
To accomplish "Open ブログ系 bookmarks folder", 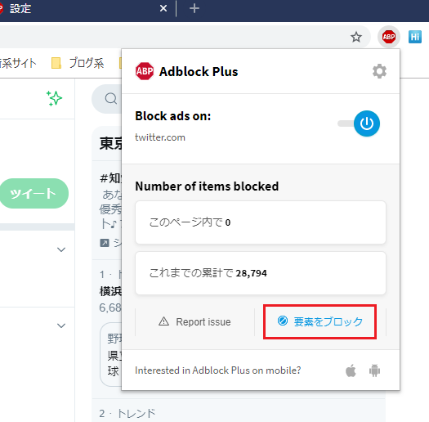I will click(78, 63).
